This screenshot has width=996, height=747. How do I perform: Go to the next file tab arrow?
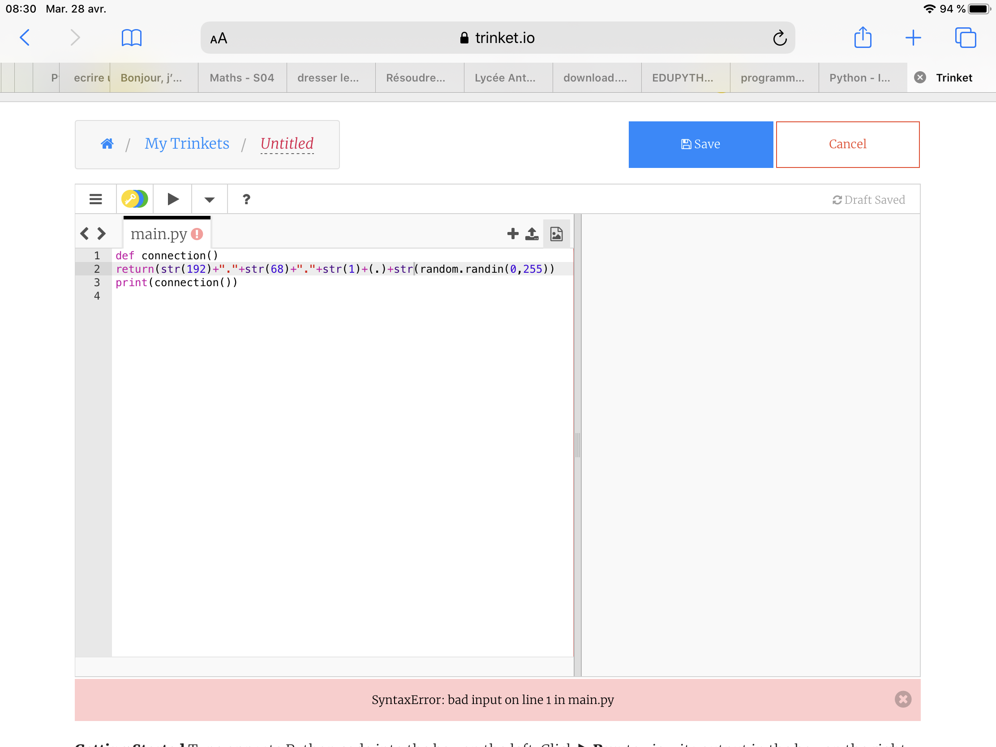[x=102, y=234]
